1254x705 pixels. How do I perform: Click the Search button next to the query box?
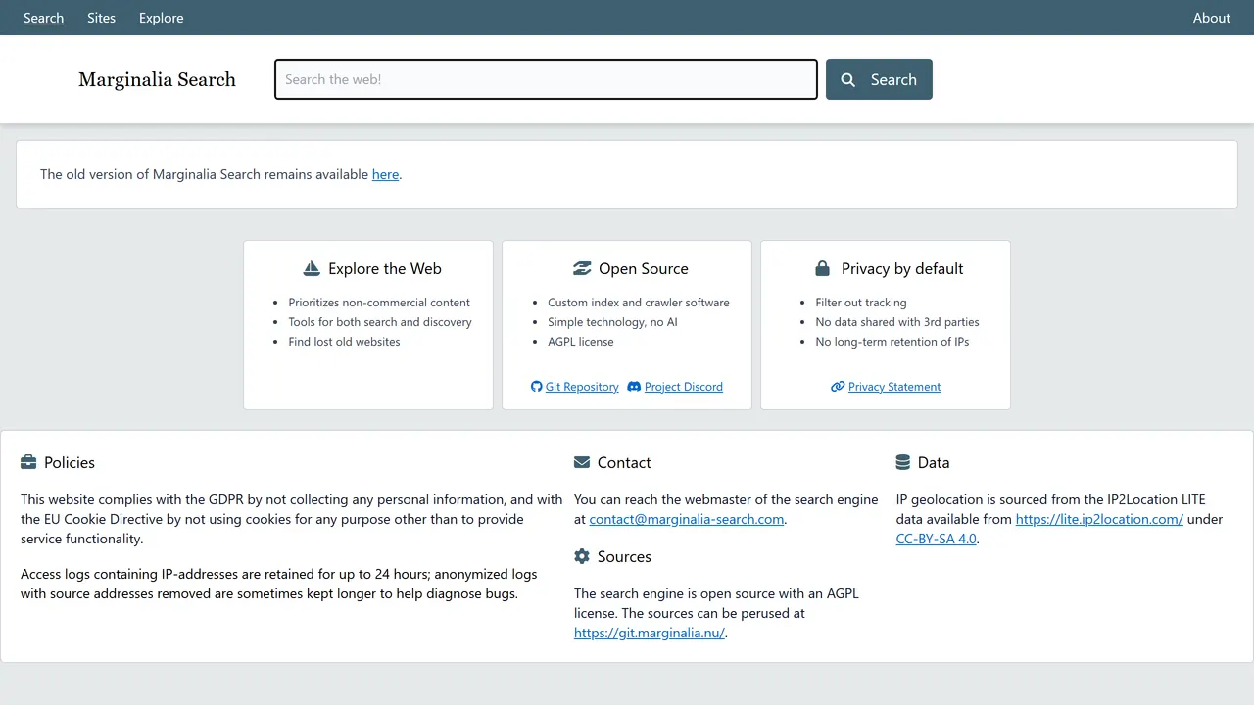[x=879, y=79]
